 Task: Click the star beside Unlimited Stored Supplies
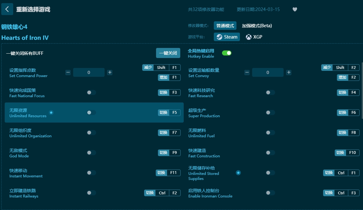point(238,173)
